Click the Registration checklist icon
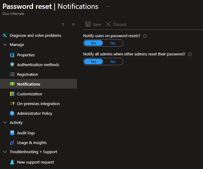Image resolution: width=203 pixels, height=169 pixels. click(12, 75)
